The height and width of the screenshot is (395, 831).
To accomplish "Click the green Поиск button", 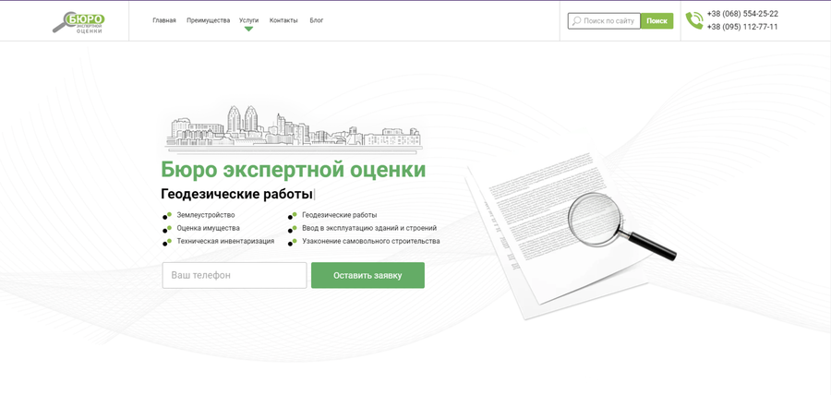I will 657,21.
